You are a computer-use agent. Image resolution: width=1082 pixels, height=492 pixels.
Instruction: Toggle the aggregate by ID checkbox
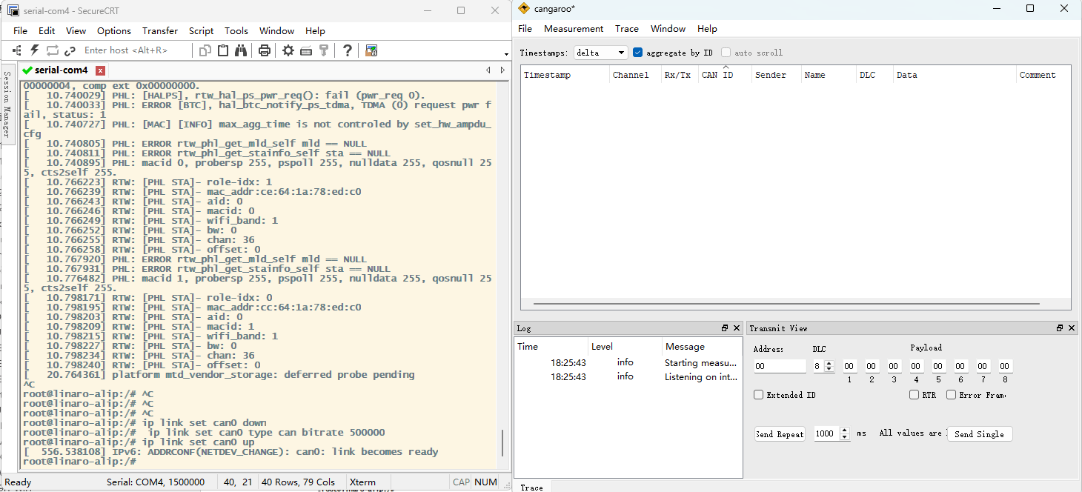(x=638, y=53)
